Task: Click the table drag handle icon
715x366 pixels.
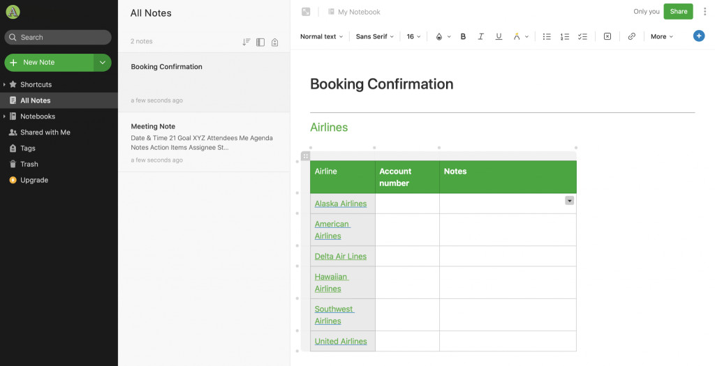Action: point(306,156)
